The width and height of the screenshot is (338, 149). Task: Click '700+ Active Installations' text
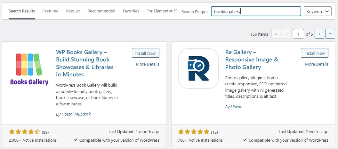click(200, 140)
